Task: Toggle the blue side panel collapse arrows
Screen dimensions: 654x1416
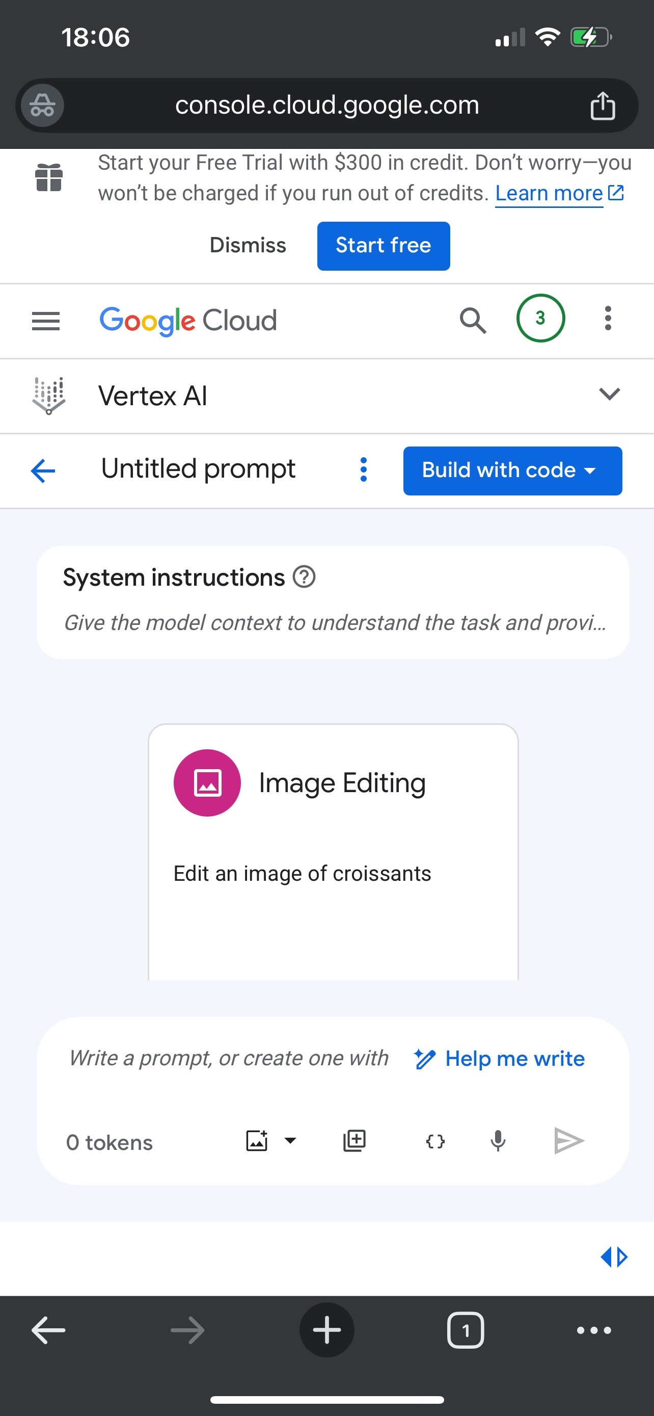Action: [x=614, y=1256]
